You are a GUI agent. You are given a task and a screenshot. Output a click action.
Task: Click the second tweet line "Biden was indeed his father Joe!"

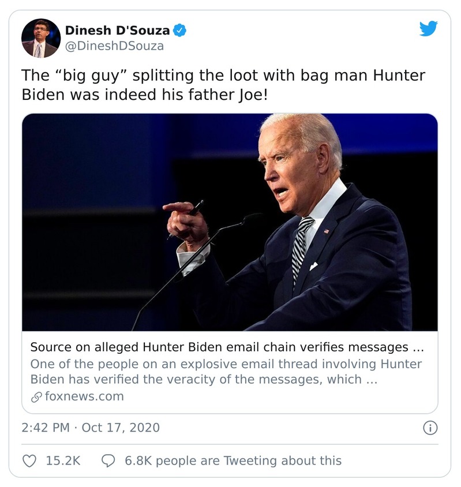tap(144, 95)
